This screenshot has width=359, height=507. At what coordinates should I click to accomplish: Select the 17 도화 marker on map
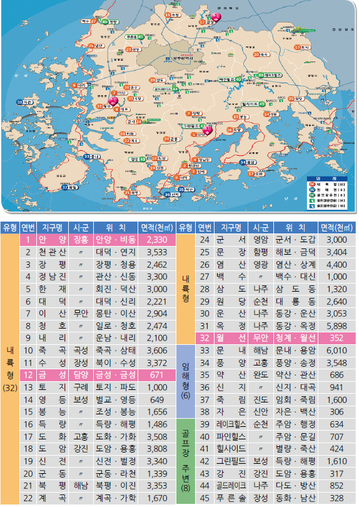point(256,174)
